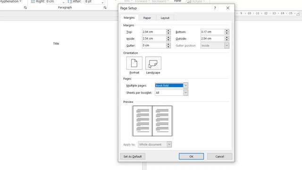Choose Landscape orientation
This screenshot has height=170, width=302.
point(153,63)
